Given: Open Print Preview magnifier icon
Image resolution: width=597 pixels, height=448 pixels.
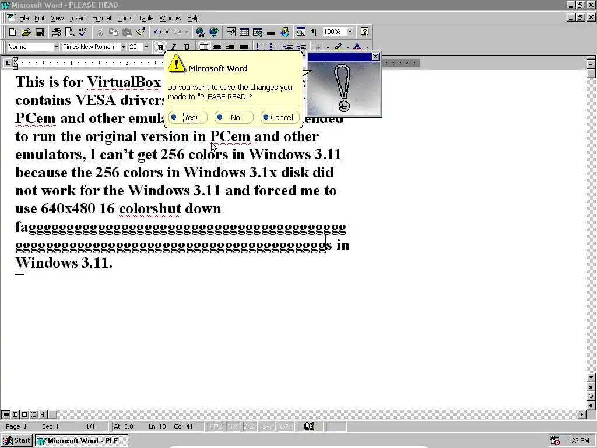Looking at the screenshot, I should pos(70,32).
